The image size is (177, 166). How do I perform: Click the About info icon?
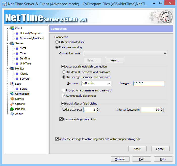(x=12, y=114)
